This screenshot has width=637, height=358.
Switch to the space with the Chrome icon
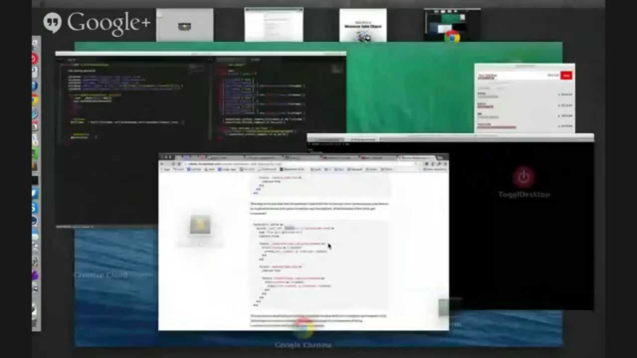click(x=452, y=25)
